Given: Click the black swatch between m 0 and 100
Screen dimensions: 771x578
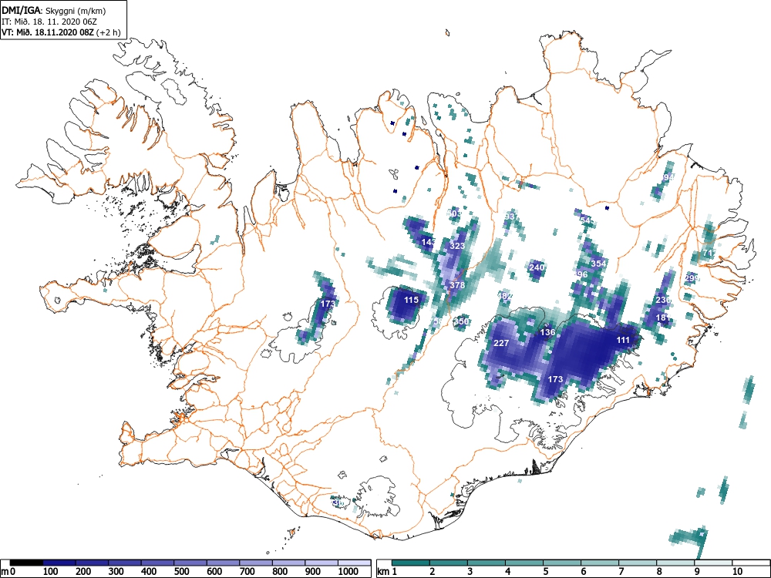Looking at the screenshot, I should pyautogui.click(x=26, y=563).
